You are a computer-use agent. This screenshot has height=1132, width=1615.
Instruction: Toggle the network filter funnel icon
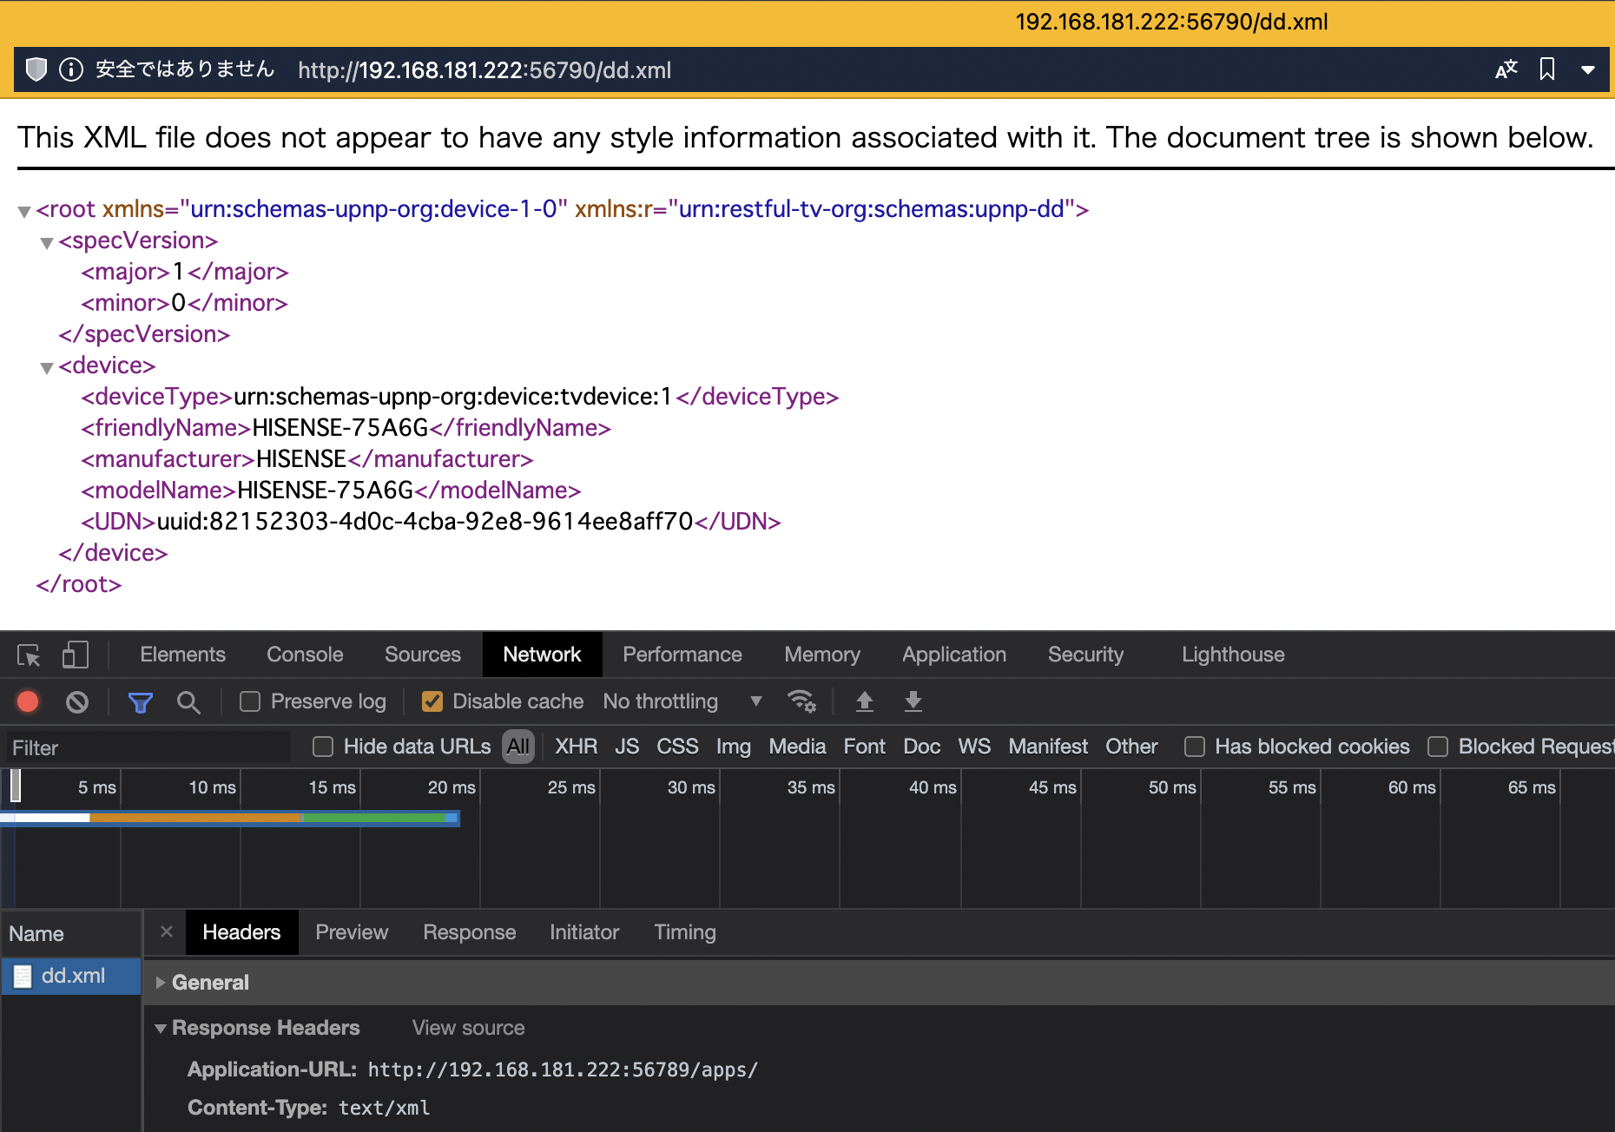140,702
